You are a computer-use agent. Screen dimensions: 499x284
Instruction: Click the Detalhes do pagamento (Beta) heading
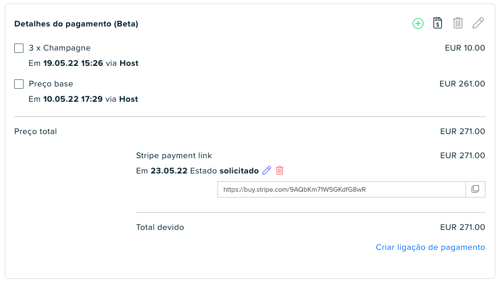coord(76,24)
